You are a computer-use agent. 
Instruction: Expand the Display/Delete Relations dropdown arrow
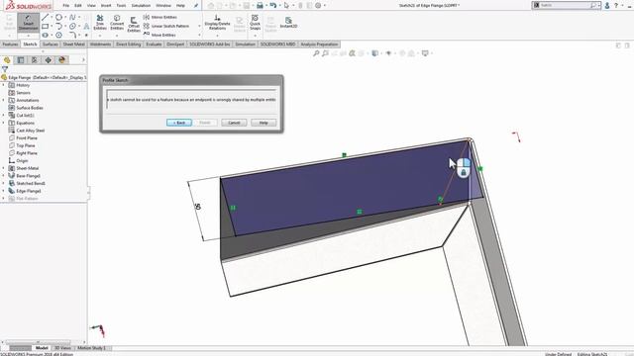pos(217,36)
